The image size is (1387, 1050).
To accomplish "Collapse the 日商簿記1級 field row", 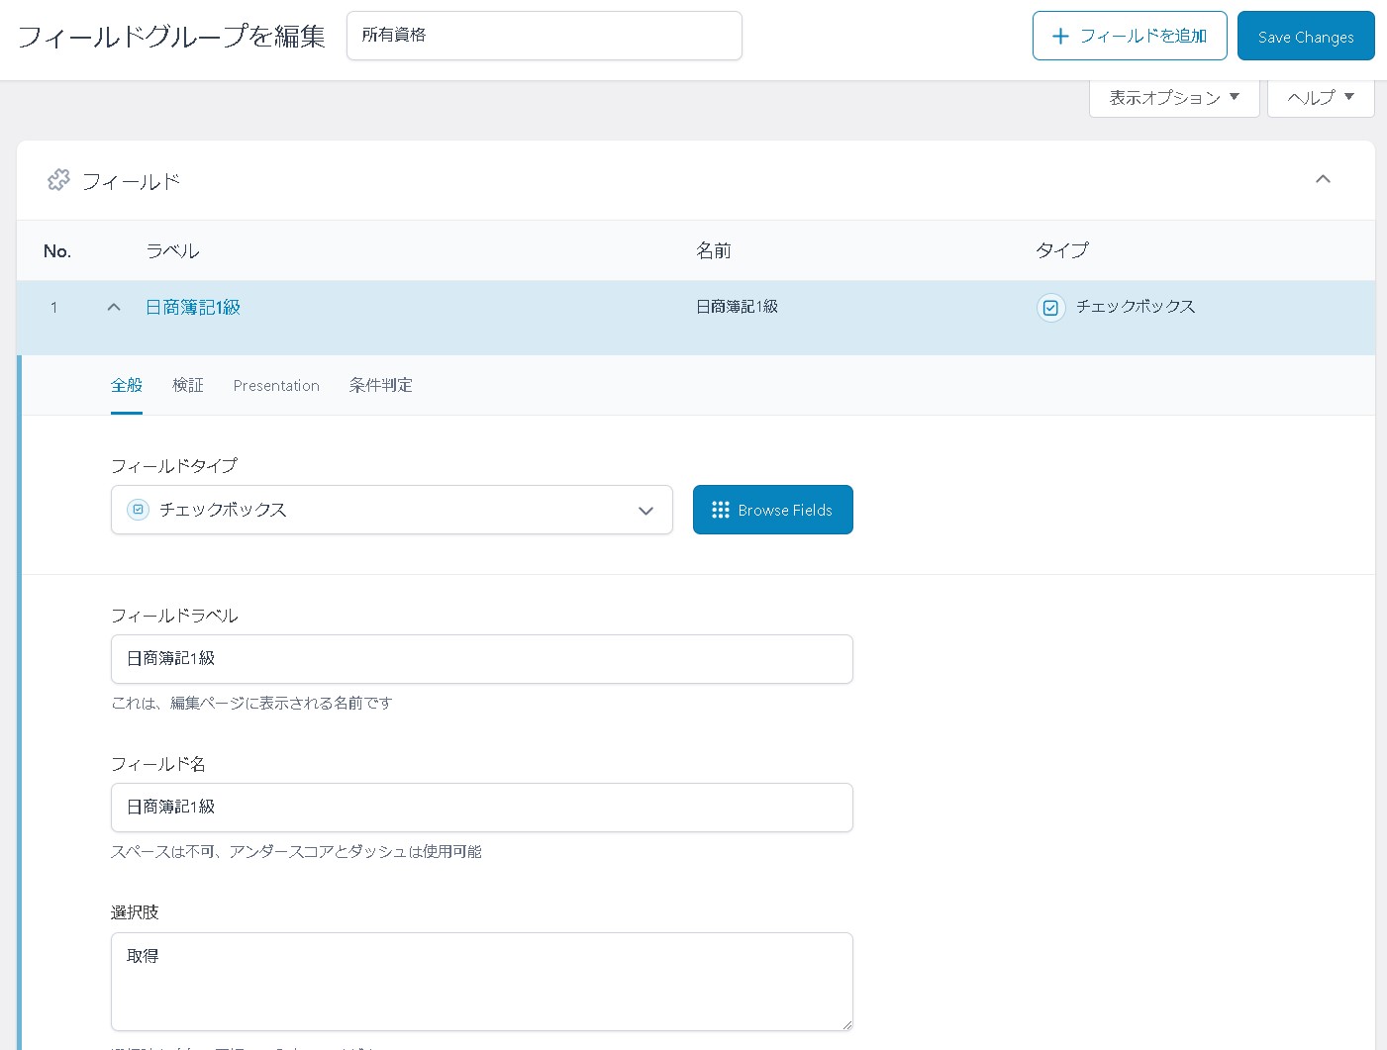I will point(113,307).
